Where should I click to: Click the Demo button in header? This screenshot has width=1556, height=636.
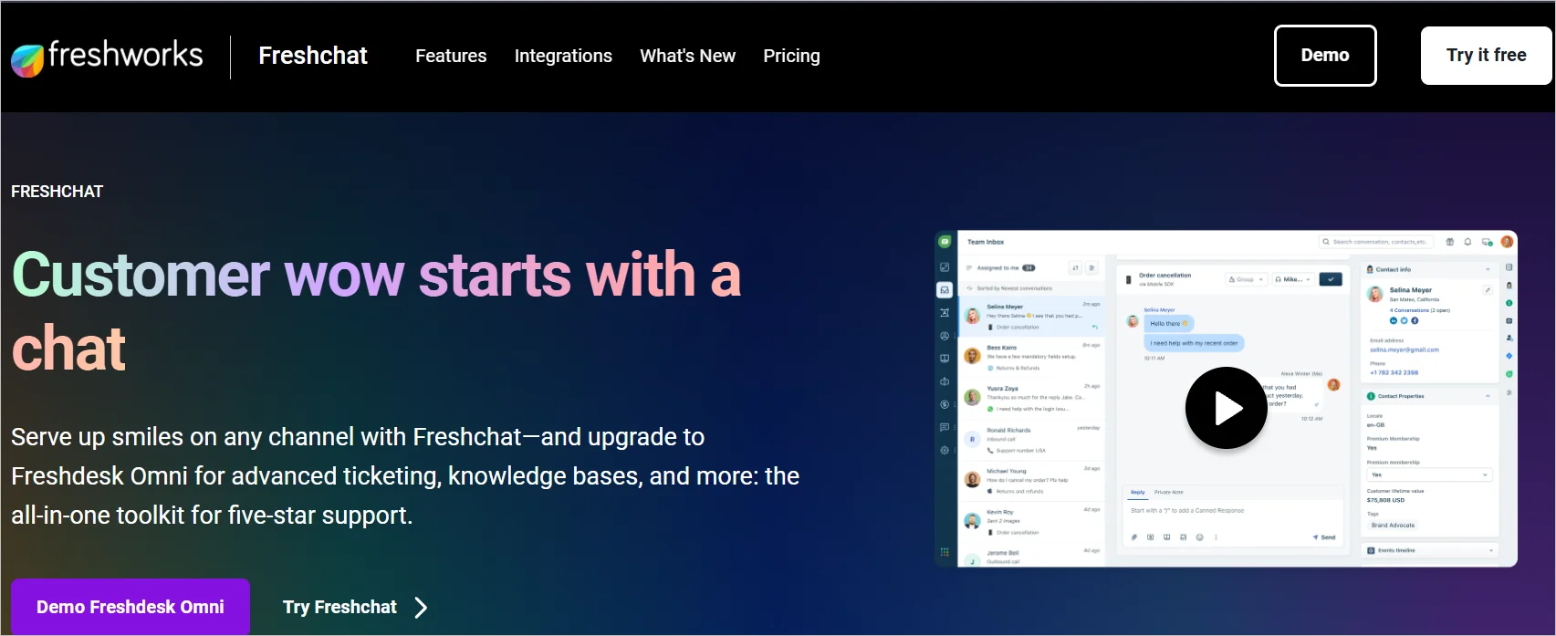(x=1325, y=56)
